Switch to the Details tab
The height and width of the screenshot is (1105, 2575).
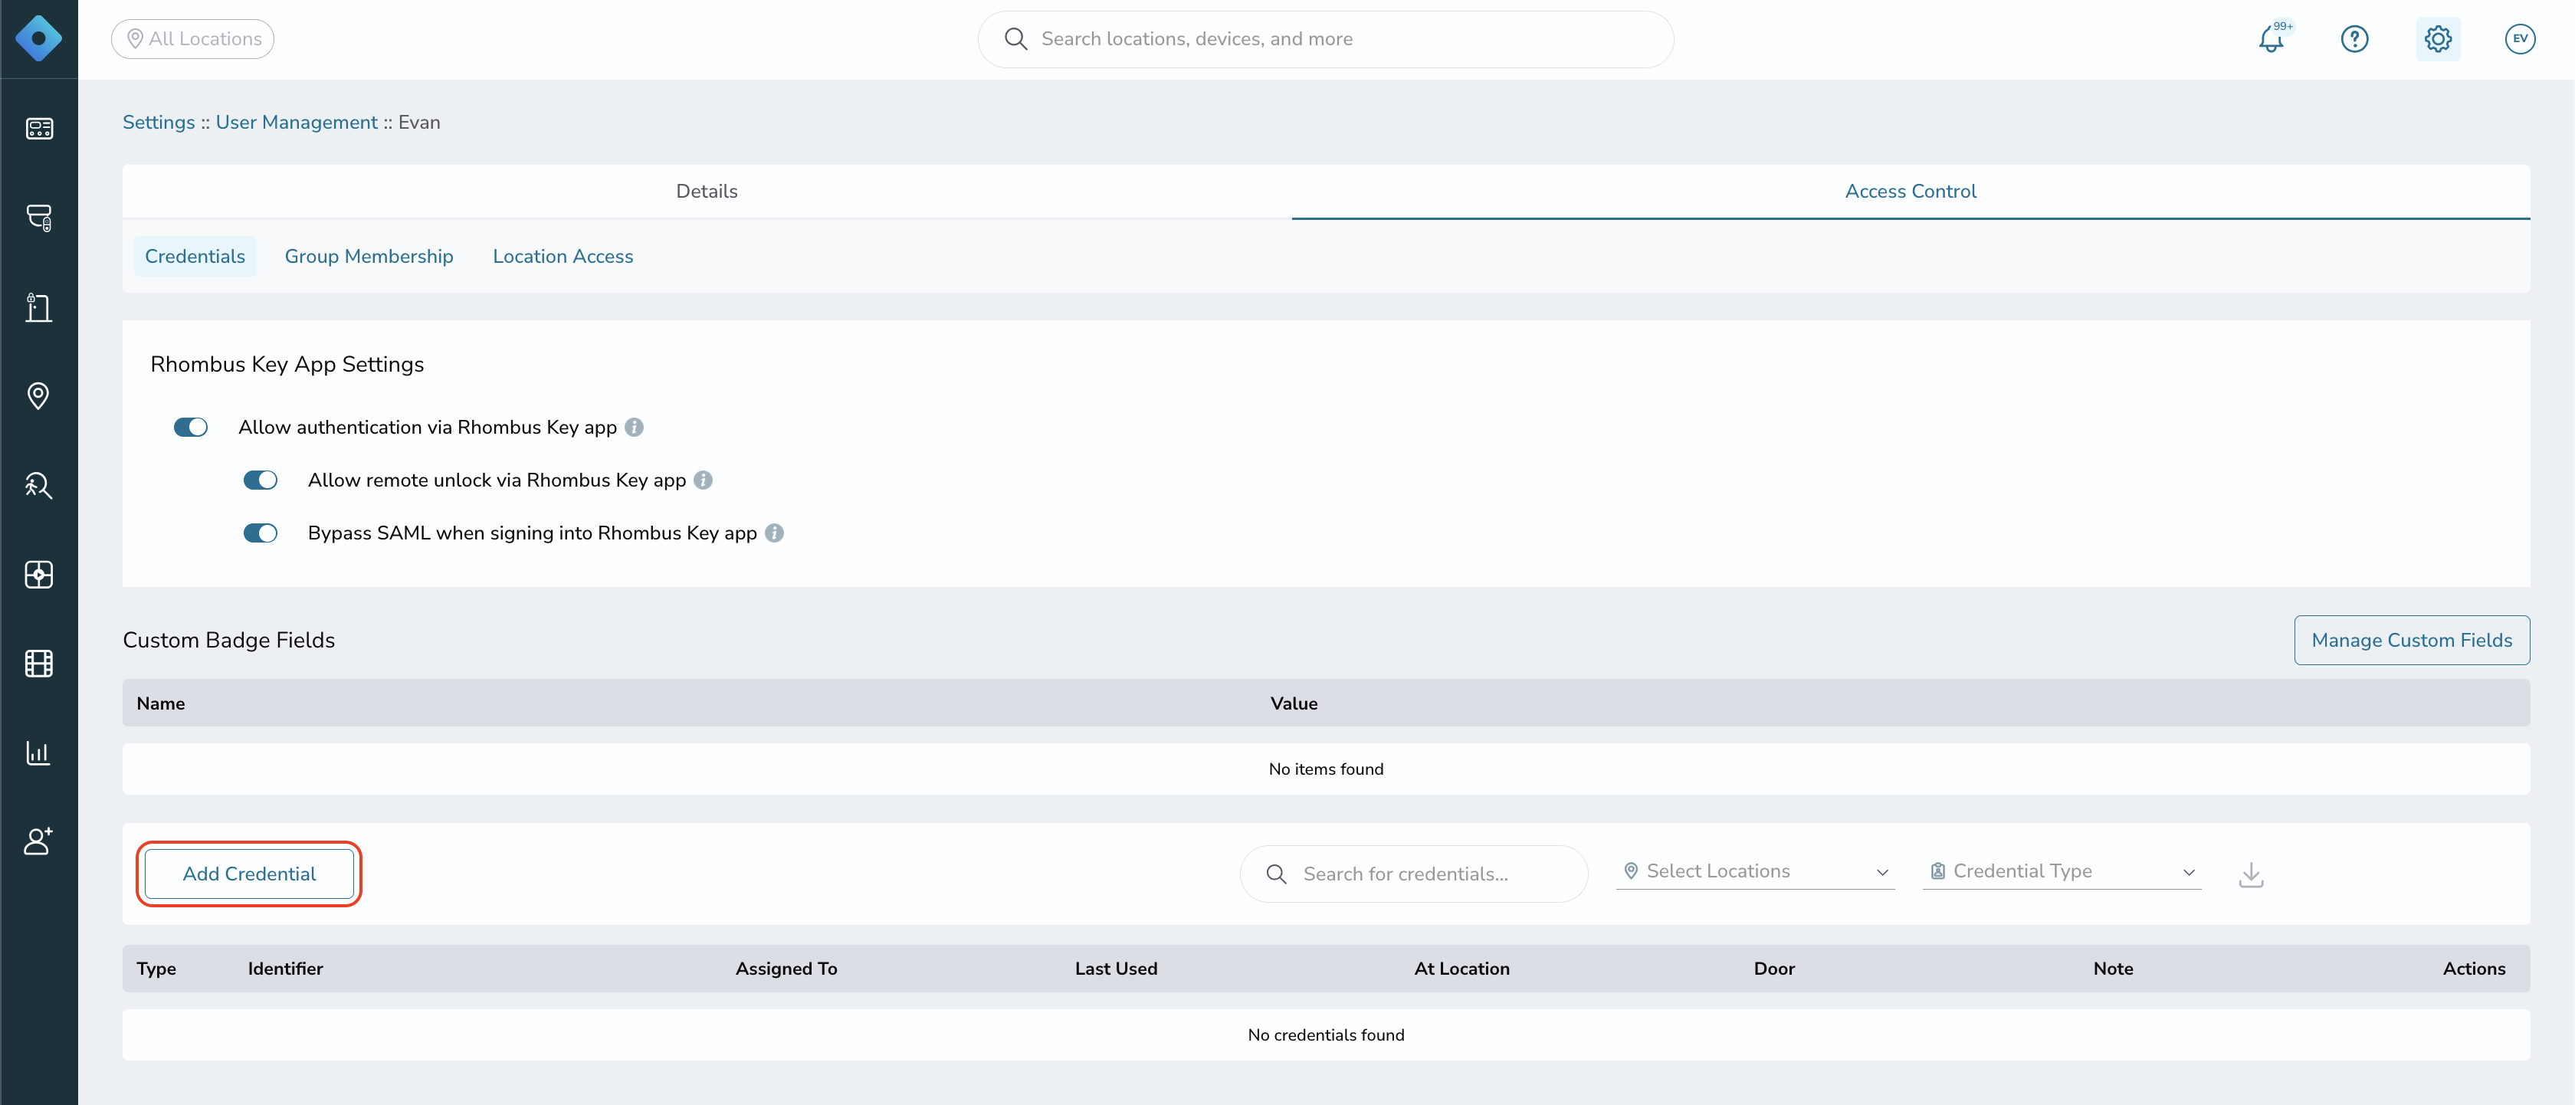click(707, 191)
